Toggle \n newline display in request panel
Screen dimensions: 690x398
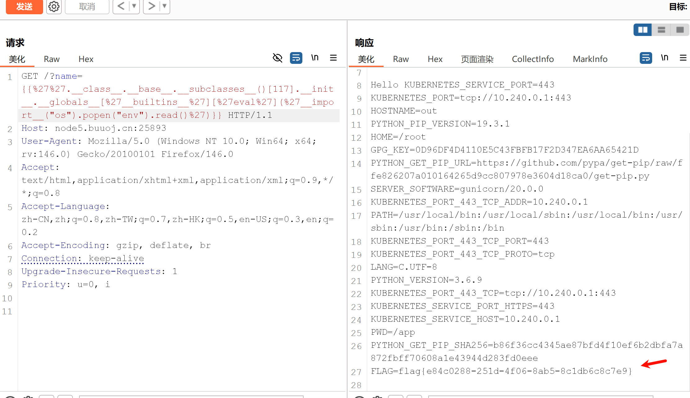(x=315, y=58)
